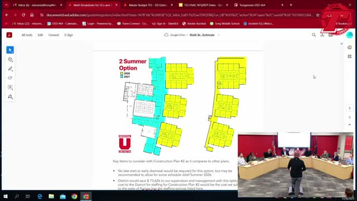This screenshot has width=357, height=201.
Task: Open the account avatar menu
Action: point(350,35)
